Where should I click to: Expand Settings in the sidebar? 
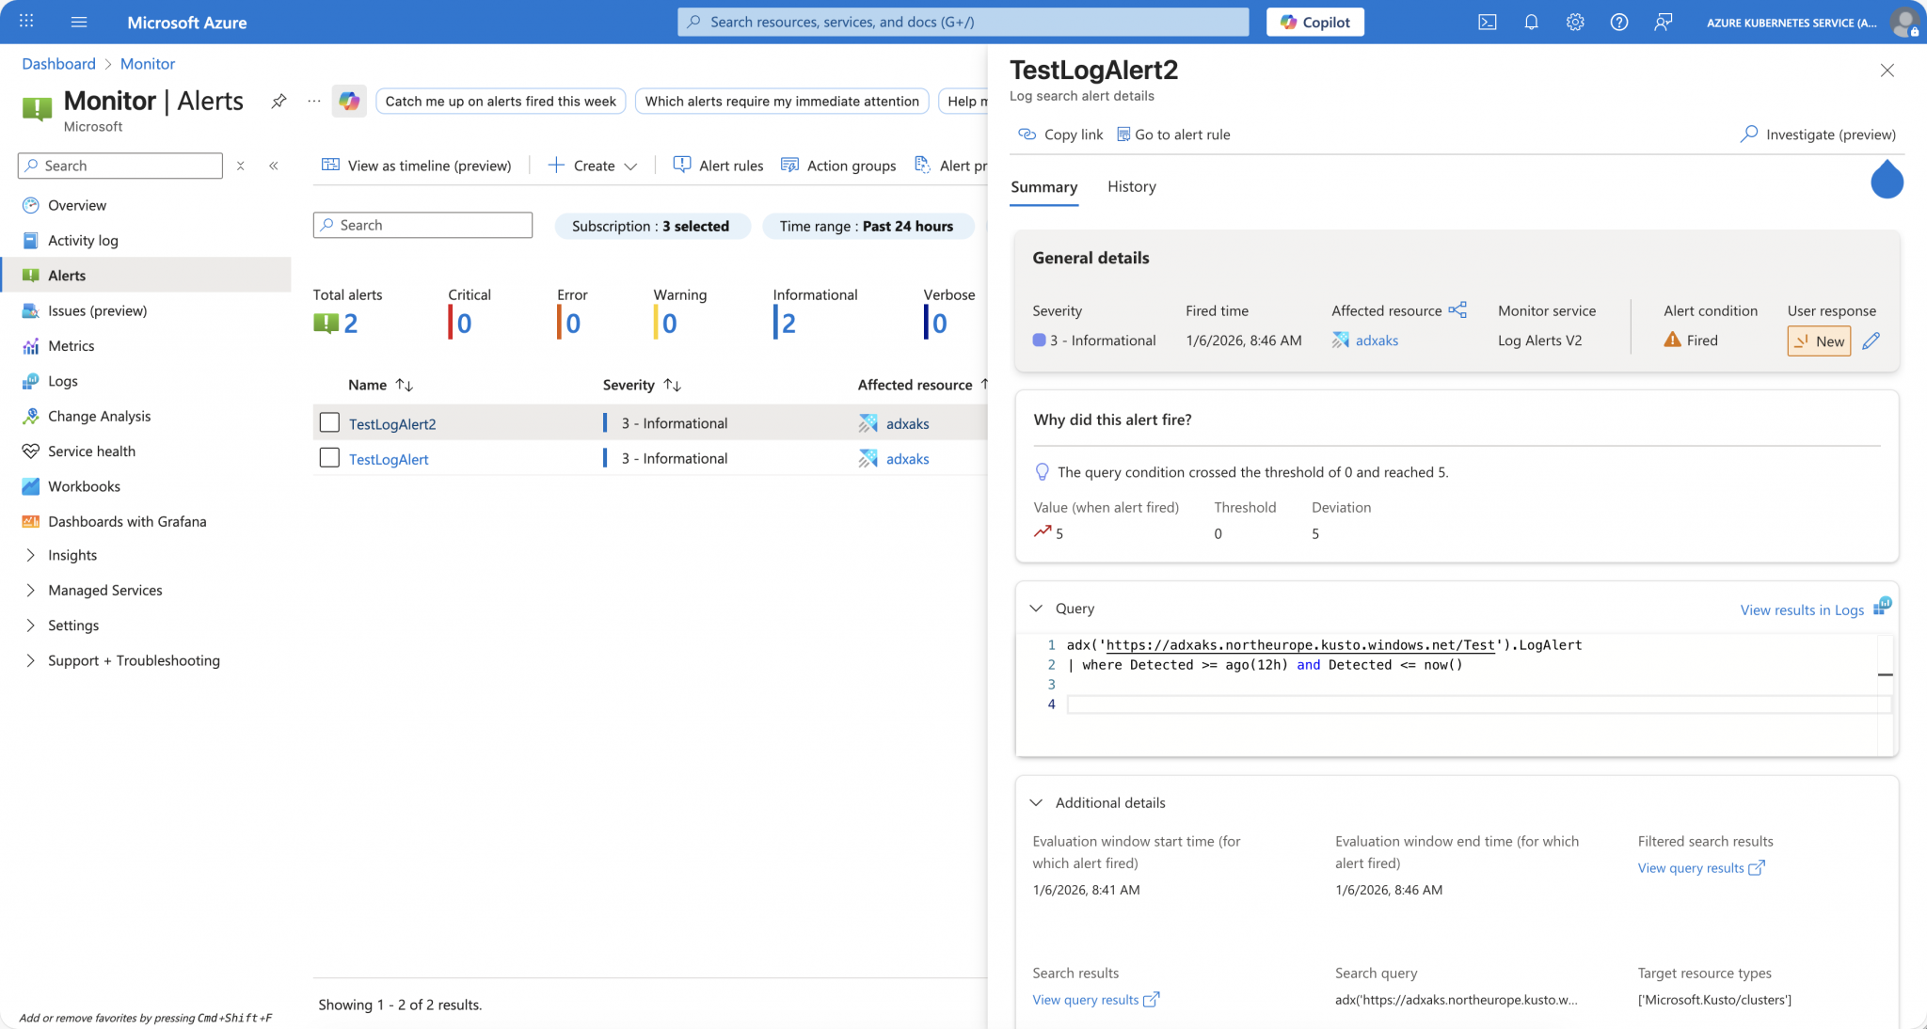(x=30, y=625)
